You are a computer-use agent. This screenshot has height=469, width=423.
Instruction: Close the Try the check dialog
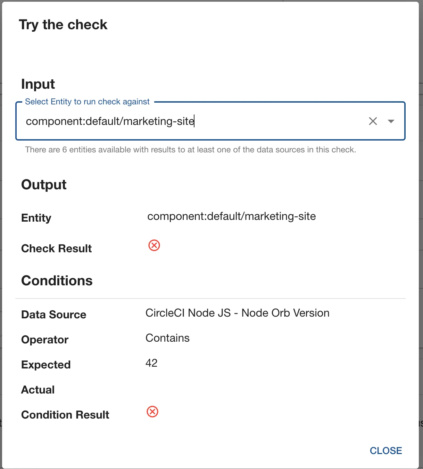pyautogui.click(x=385, y=451)
